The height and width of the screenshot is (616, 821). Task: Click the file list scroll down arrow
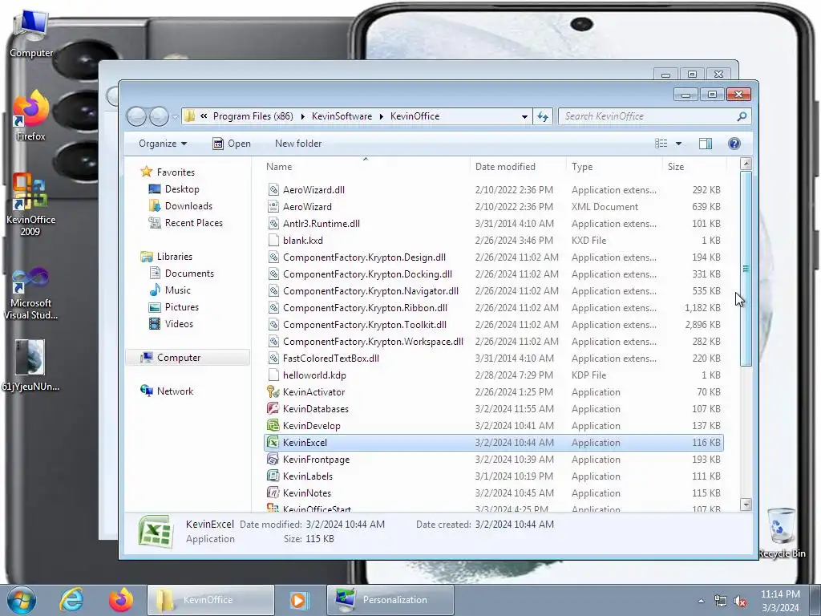point(746,505)
